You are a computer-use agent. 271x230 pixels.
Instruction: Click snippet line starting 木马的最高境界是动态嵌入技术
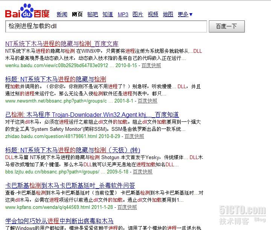pos(95,58)
